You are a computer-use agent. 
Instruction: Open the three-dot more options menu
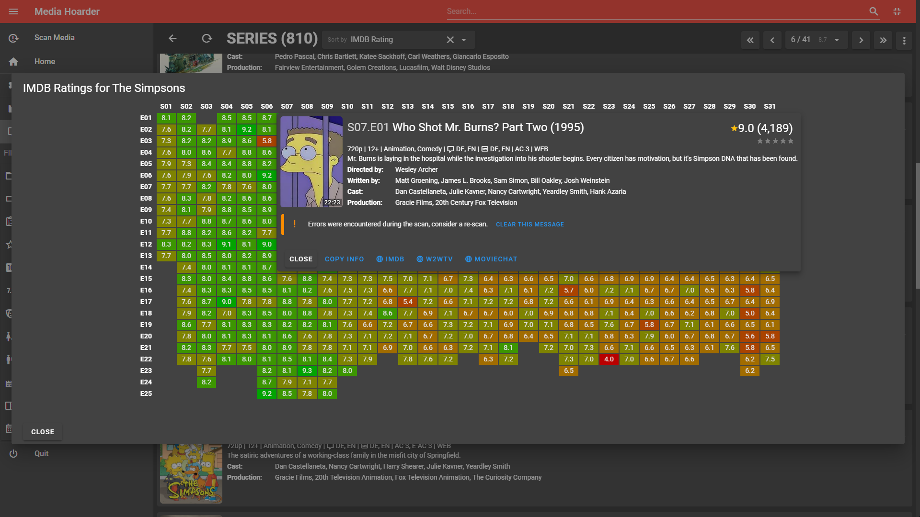pos(904,41)
